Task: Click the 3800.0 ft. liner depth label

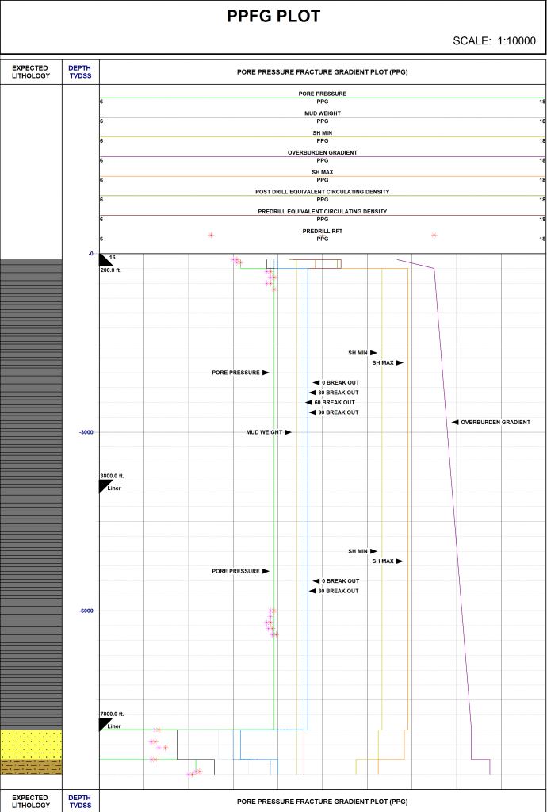Action: coord(113,476)
